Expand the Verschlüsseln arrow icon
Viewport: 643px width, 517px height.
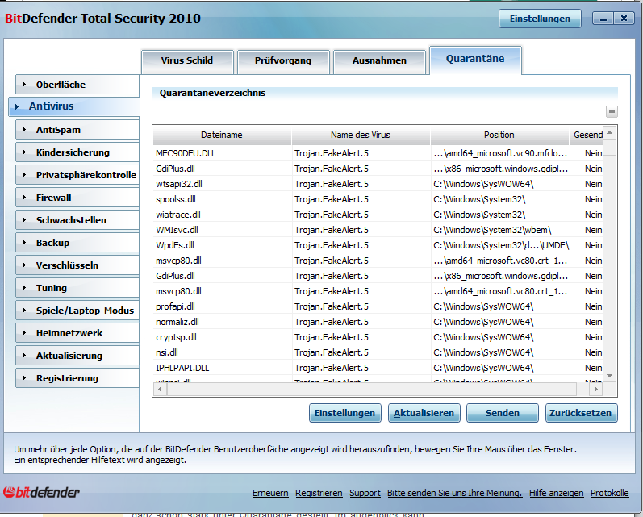[x=24, y=265]
